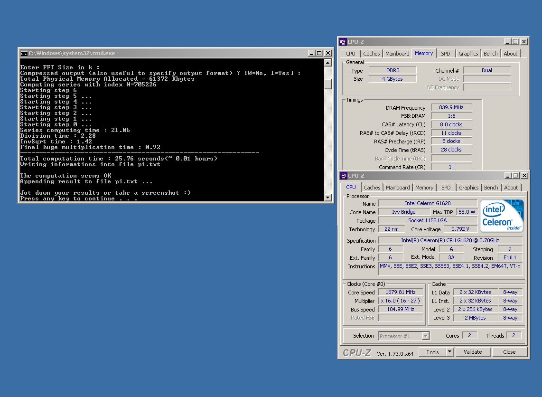Click the Intel Celeron inside logo
542x397 pixels.
point(502,216)
